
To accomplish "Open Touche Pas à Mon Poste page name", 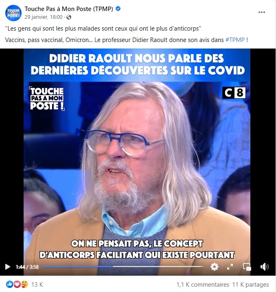I will 69,9.
